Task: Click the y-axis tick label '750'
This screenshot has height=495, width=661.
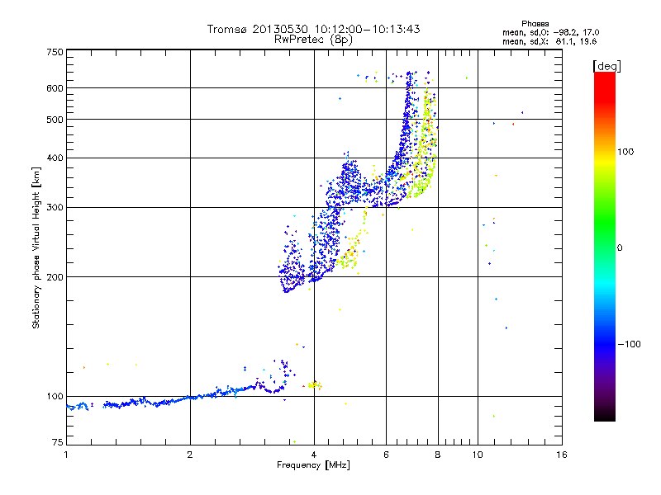Action: pyautogui.click(x=55, y=52)
